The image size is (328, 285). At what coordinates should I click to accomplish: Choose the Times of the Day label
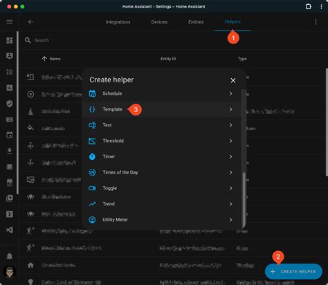coord(120,172)
